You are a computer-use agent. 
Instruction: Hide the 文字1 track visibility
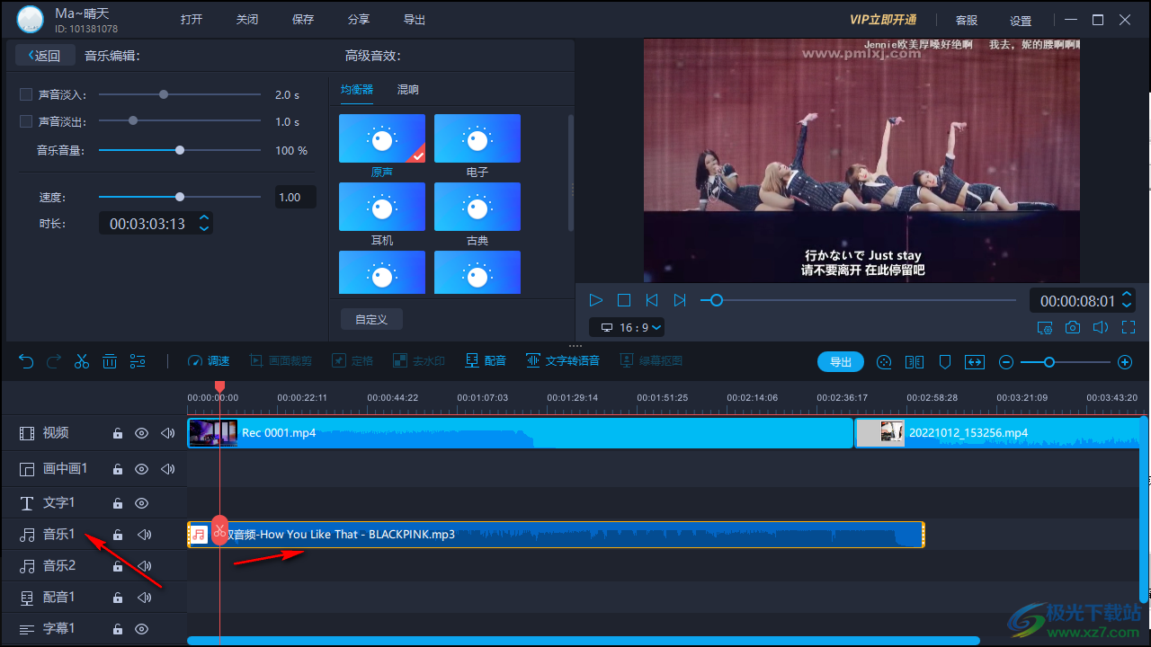(x=141, y=503)
